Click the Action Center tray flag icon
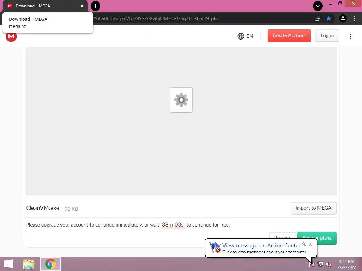 [312, 264]
